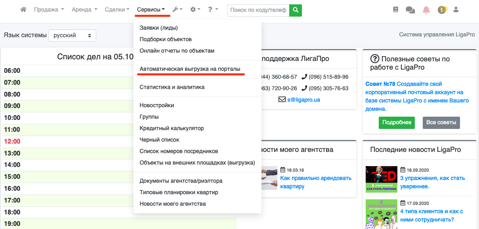Open the s@ligapro.ua email link
The image size is (479, 229).
coord(303,100)
